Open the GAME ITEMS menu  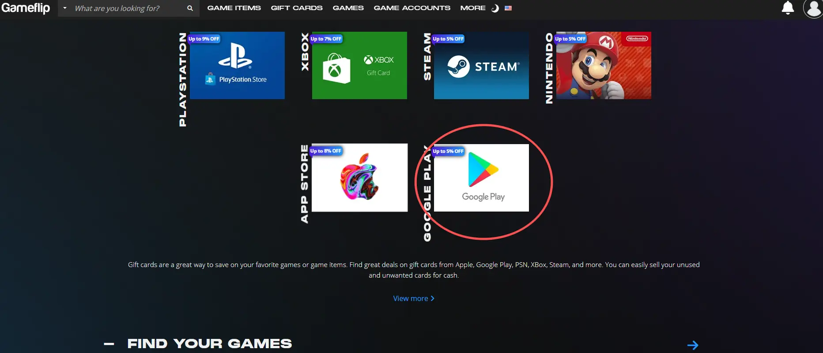(x=234, y=8)
